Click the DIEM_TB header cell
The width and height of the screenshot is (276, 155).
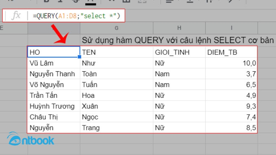pos(231,52)
